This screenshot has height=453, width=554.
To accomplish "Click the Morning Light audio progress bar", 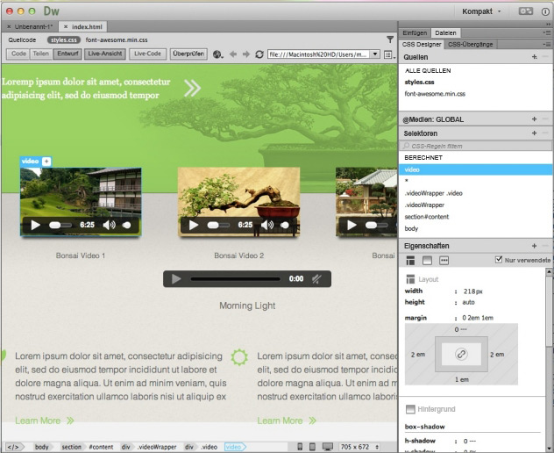I will coord(235,279).
